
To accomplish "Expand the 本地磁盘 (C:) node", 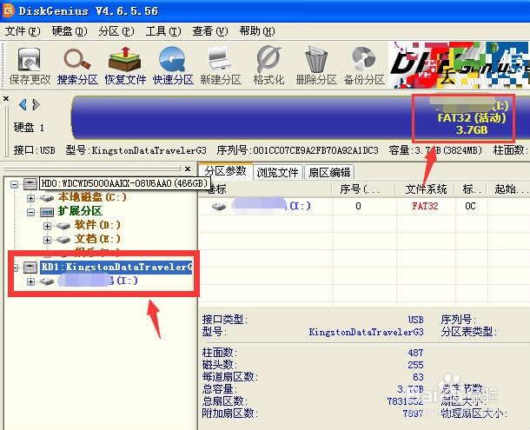I will click(30, 198).
